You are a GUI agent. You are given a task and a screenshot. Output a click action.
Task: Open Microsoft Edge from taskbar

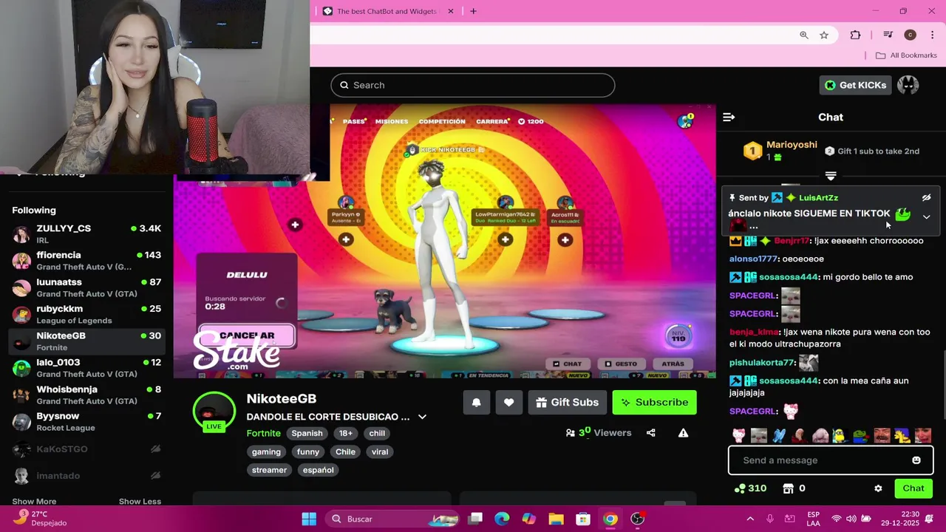pyautogui.click(x=502, y=519)
